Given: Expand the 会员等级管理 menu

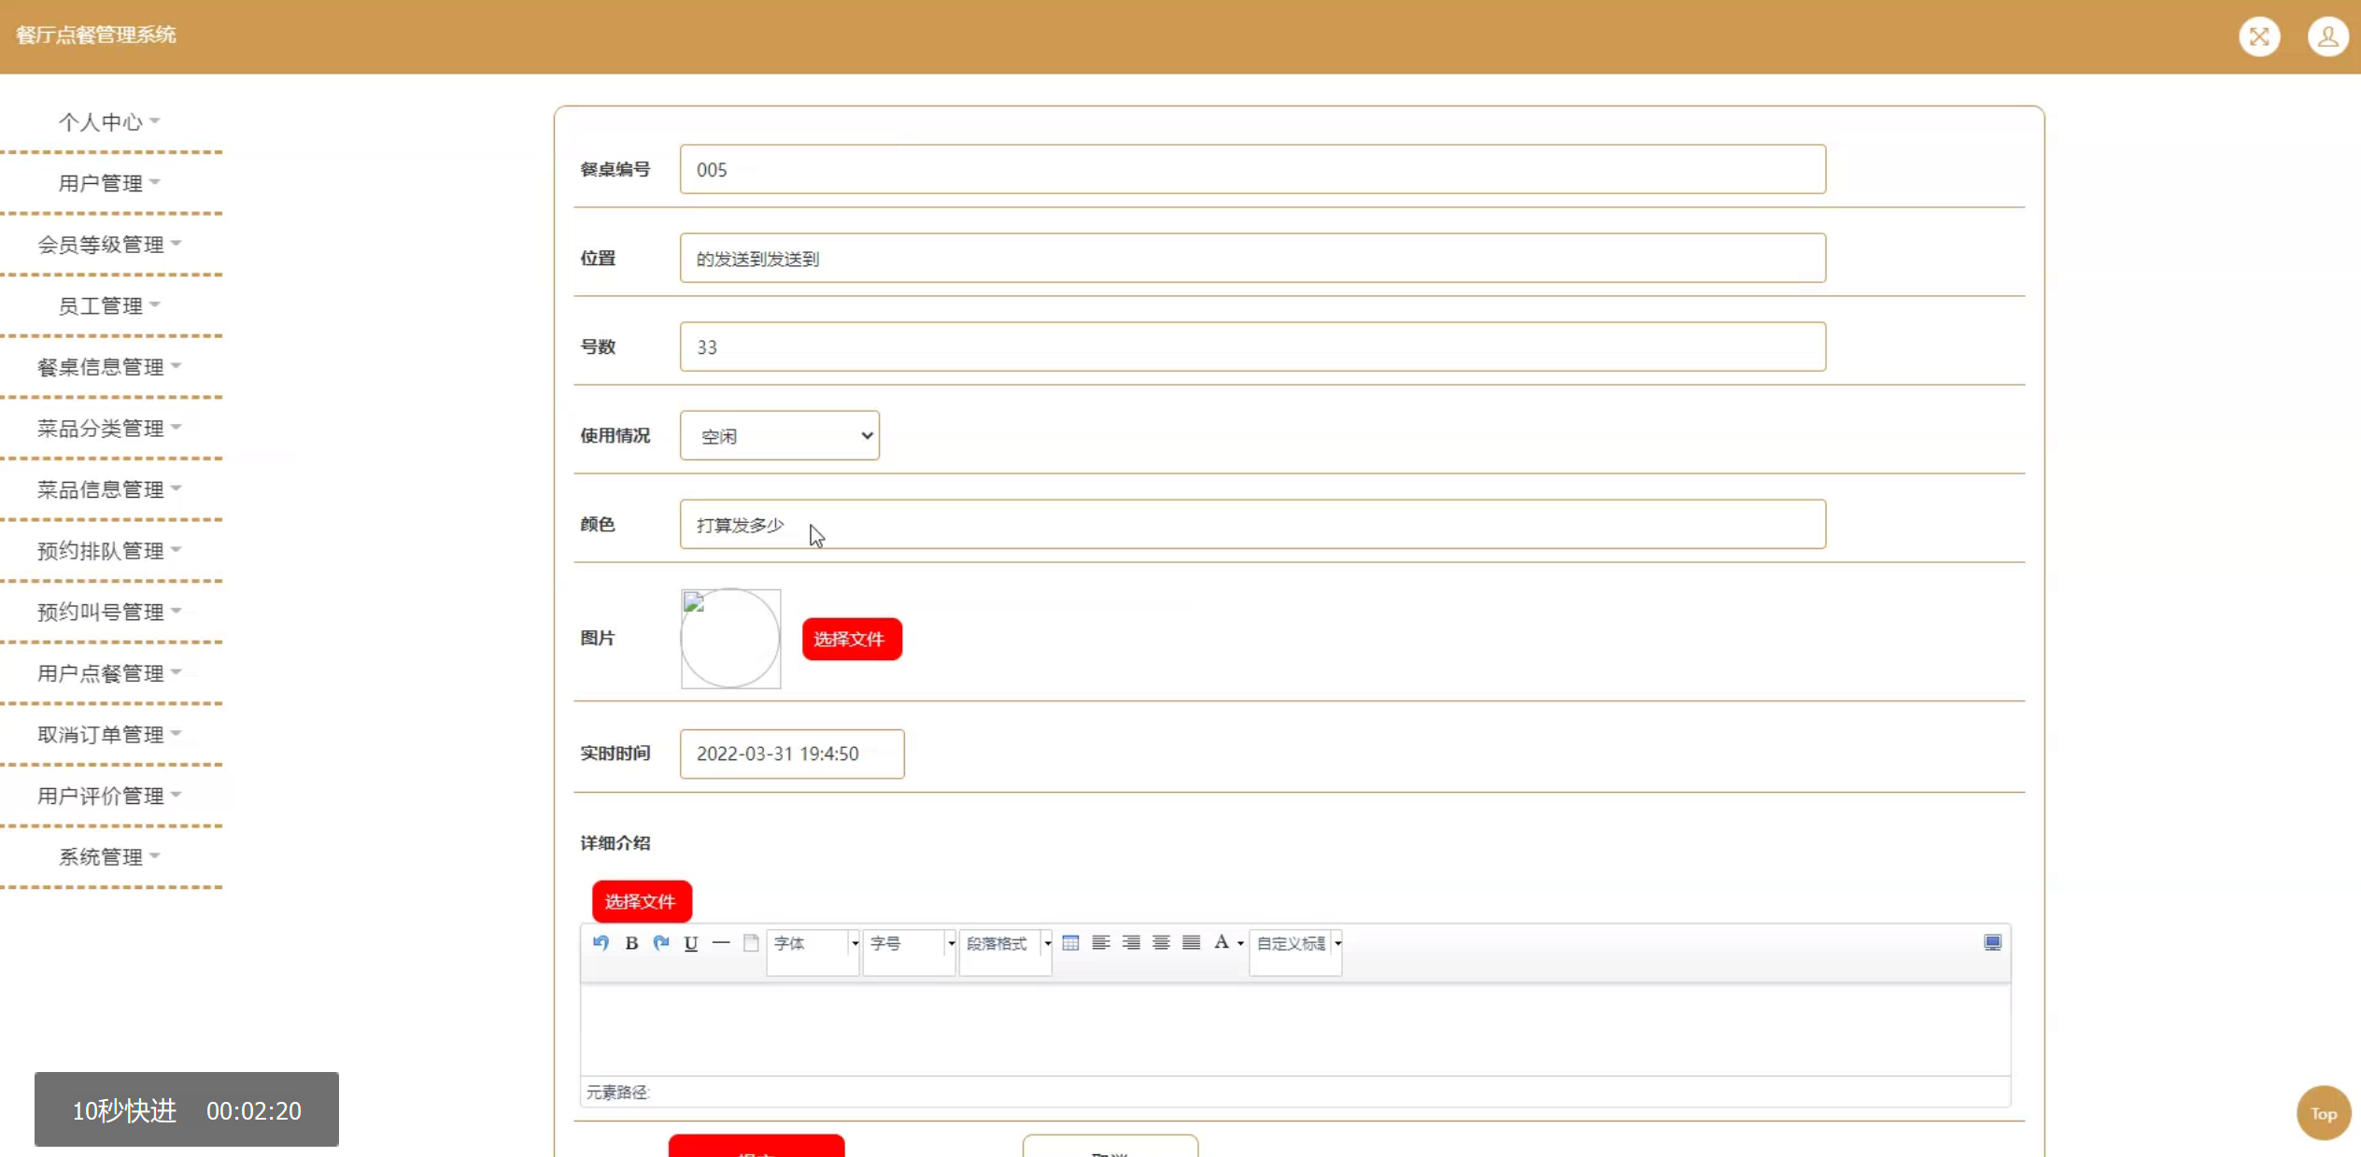Looking at the screenshot, I should (109, 245).
